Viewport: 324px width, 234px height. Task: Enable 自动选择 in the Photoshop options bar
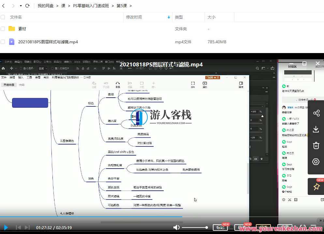(x=21, y=68)
